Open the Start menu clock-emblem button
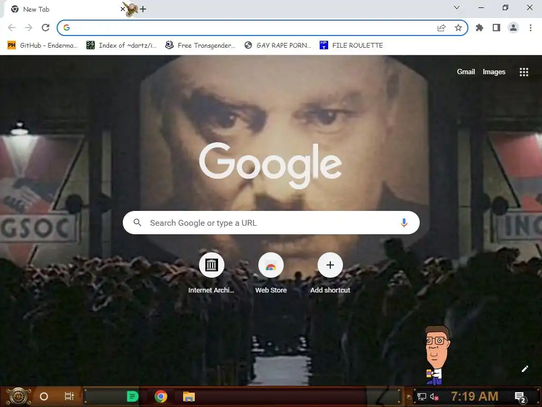This screenshot has height=407, width=542. (18, 396)
